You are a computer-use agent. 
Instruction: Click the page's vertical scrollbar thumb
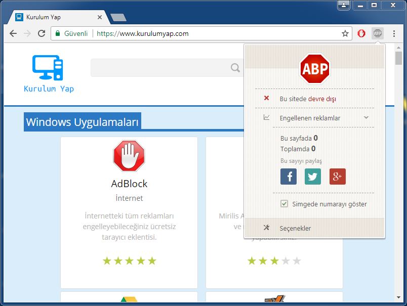(399, 58)
